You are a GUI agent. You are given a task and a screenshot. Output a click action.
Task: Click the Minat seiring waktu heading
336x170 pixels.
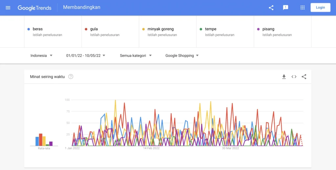coord(47,77)
